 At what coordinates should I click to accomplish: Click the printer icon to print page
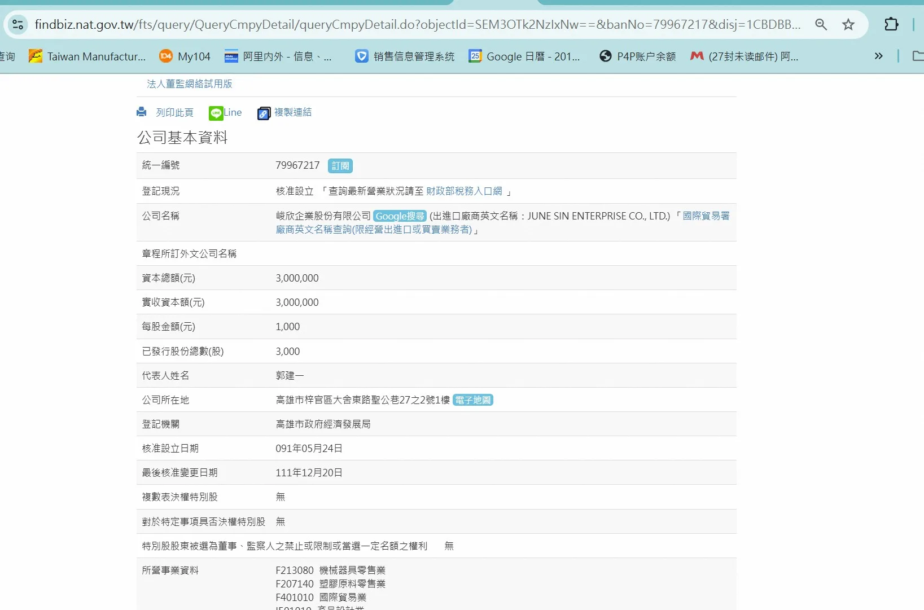(x=142, y=112)
